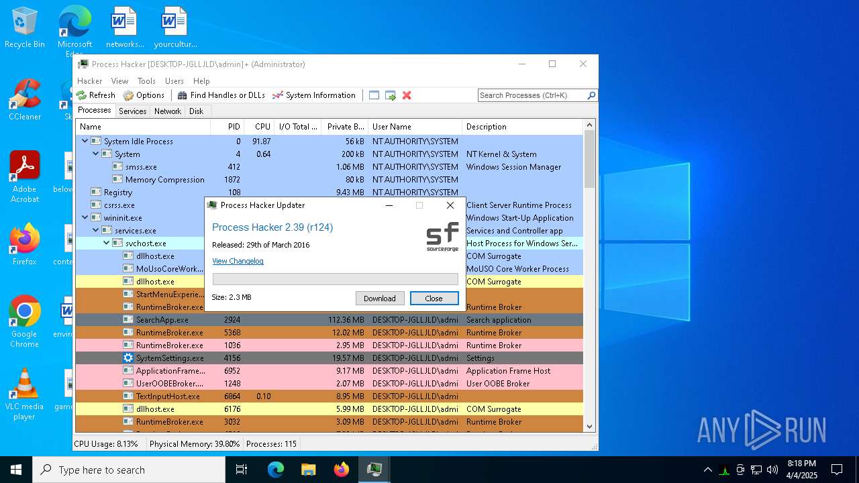859x483 pixels.
Task: Select RuntimeBroker.exe with PID 1036
Action: point(329,345)
